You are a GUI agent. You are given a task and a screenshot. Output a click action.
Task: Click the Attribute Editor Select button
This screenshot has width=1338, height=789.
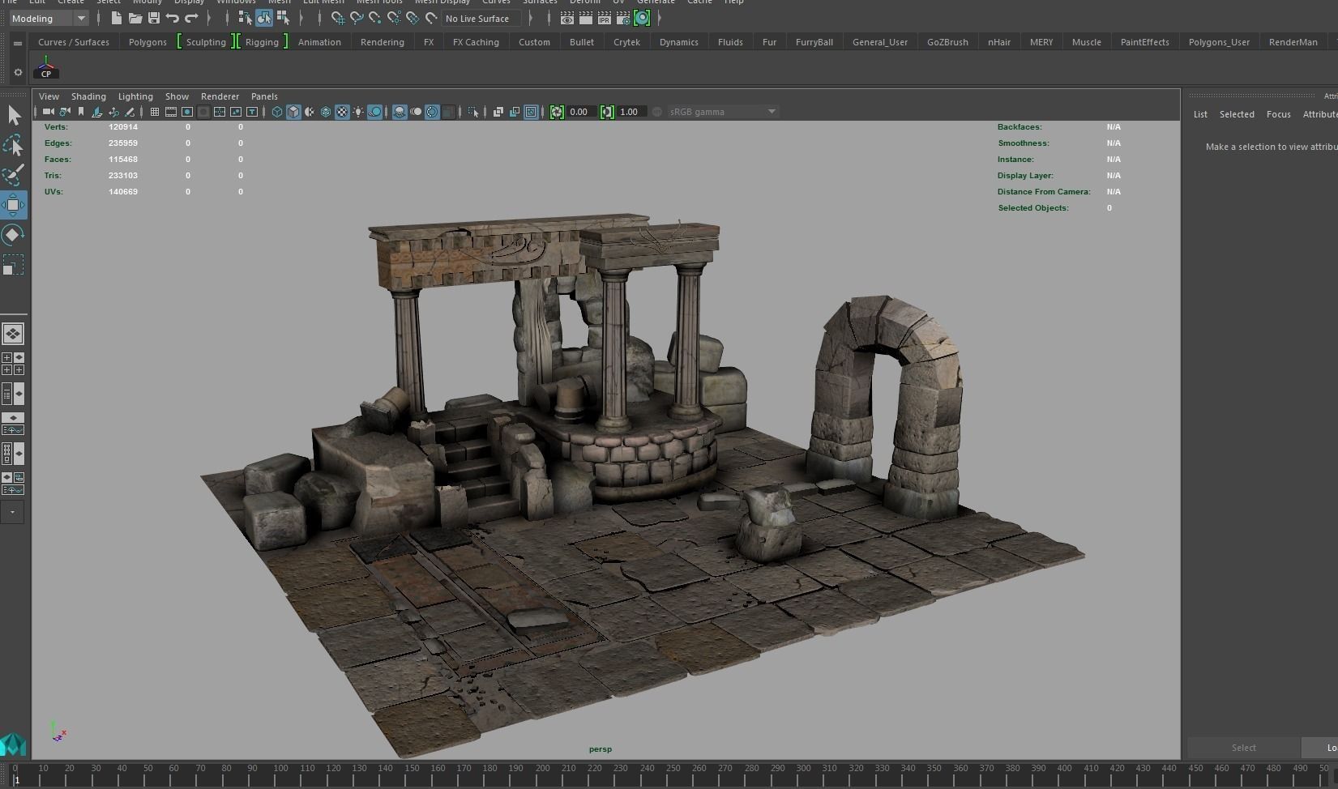coord(1243,748)
